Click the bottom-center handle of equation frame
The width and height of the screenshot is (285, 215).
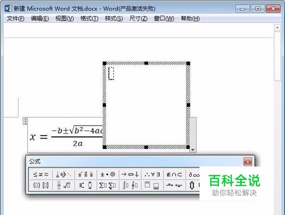point(146,147)
